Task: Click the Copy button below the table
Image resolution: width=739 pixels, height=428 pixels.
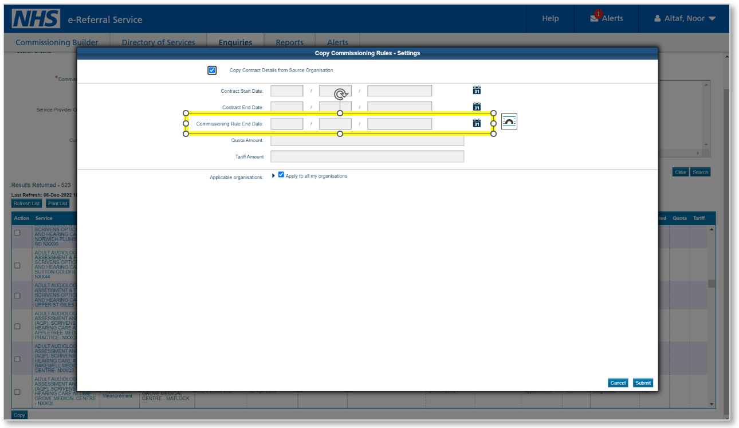Action: [19, 415]
